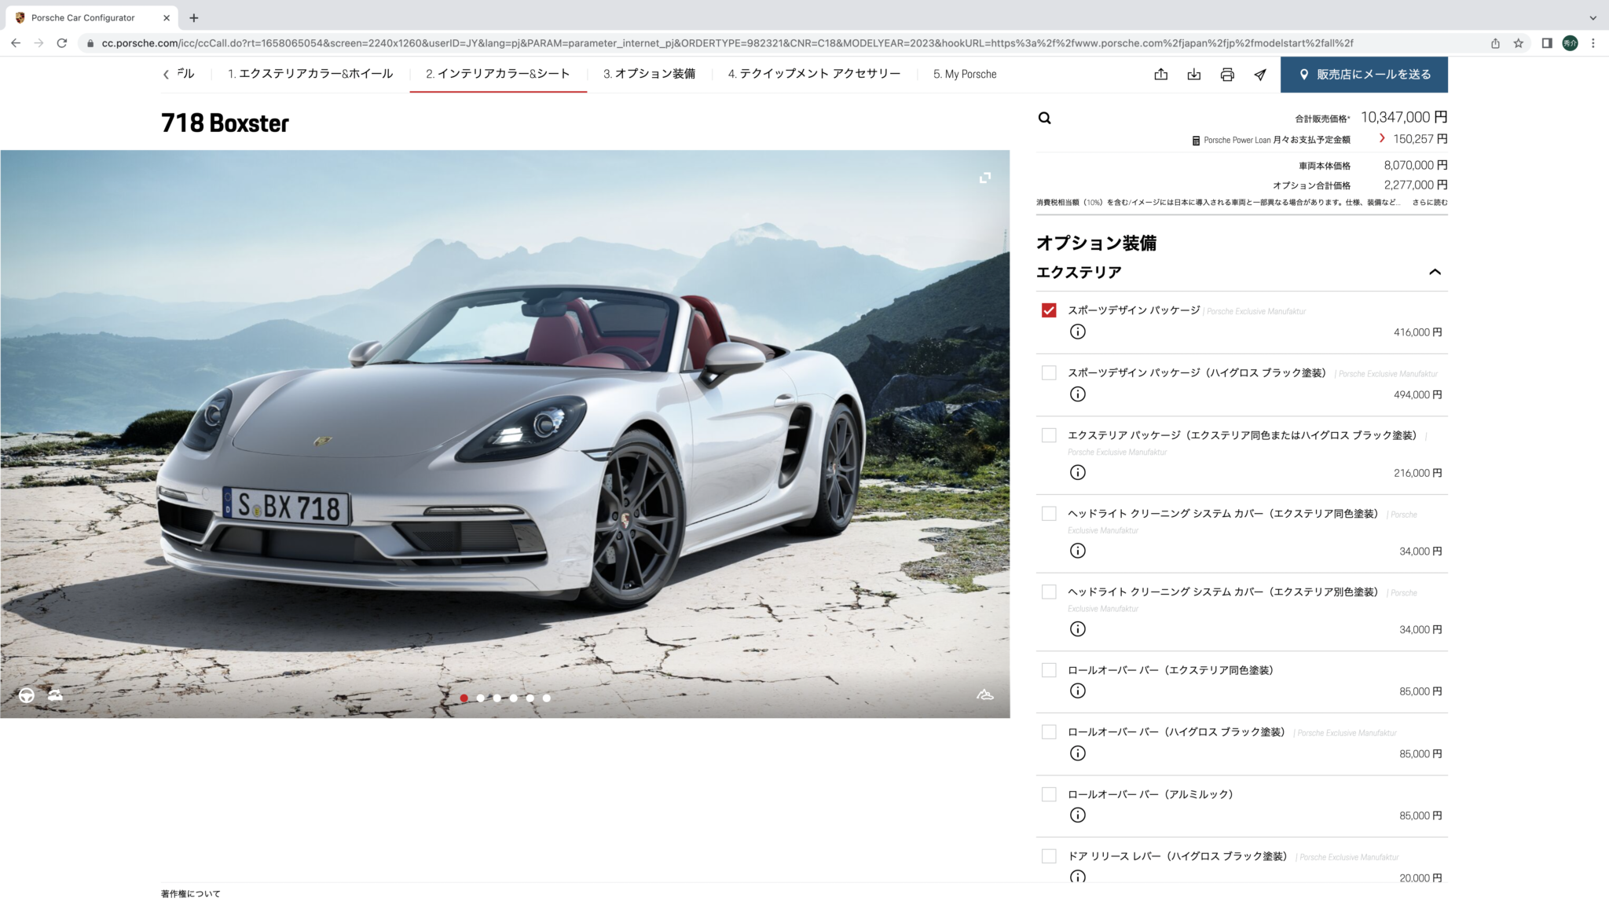Collapse the エクステリア section
Screen dimensions: 1609x905
1435,272
